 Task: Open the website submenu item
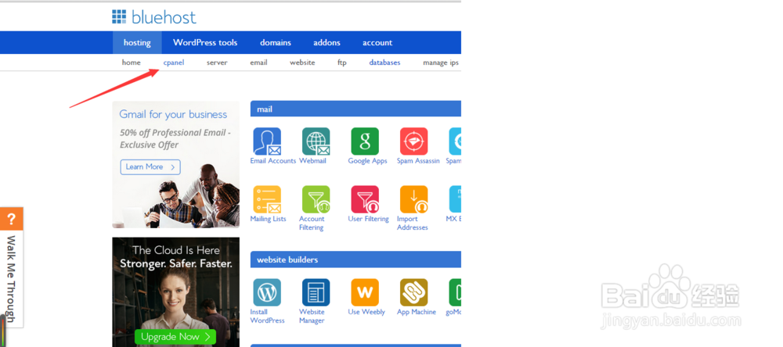[x=302, y=63]
